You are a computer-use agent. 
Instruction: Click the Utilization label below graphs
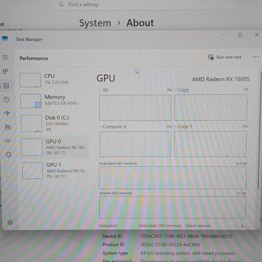pyautogui.click(x=108, y=225)
